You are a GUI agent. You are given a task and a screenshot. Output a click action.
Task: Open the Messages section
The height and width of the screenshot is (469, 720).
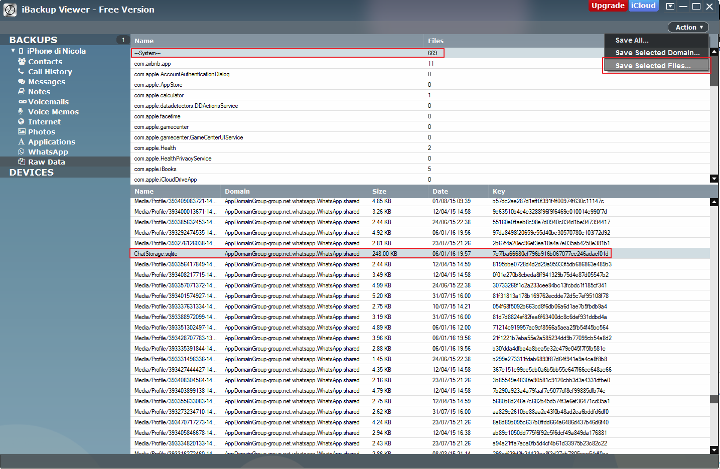[47, 82]
